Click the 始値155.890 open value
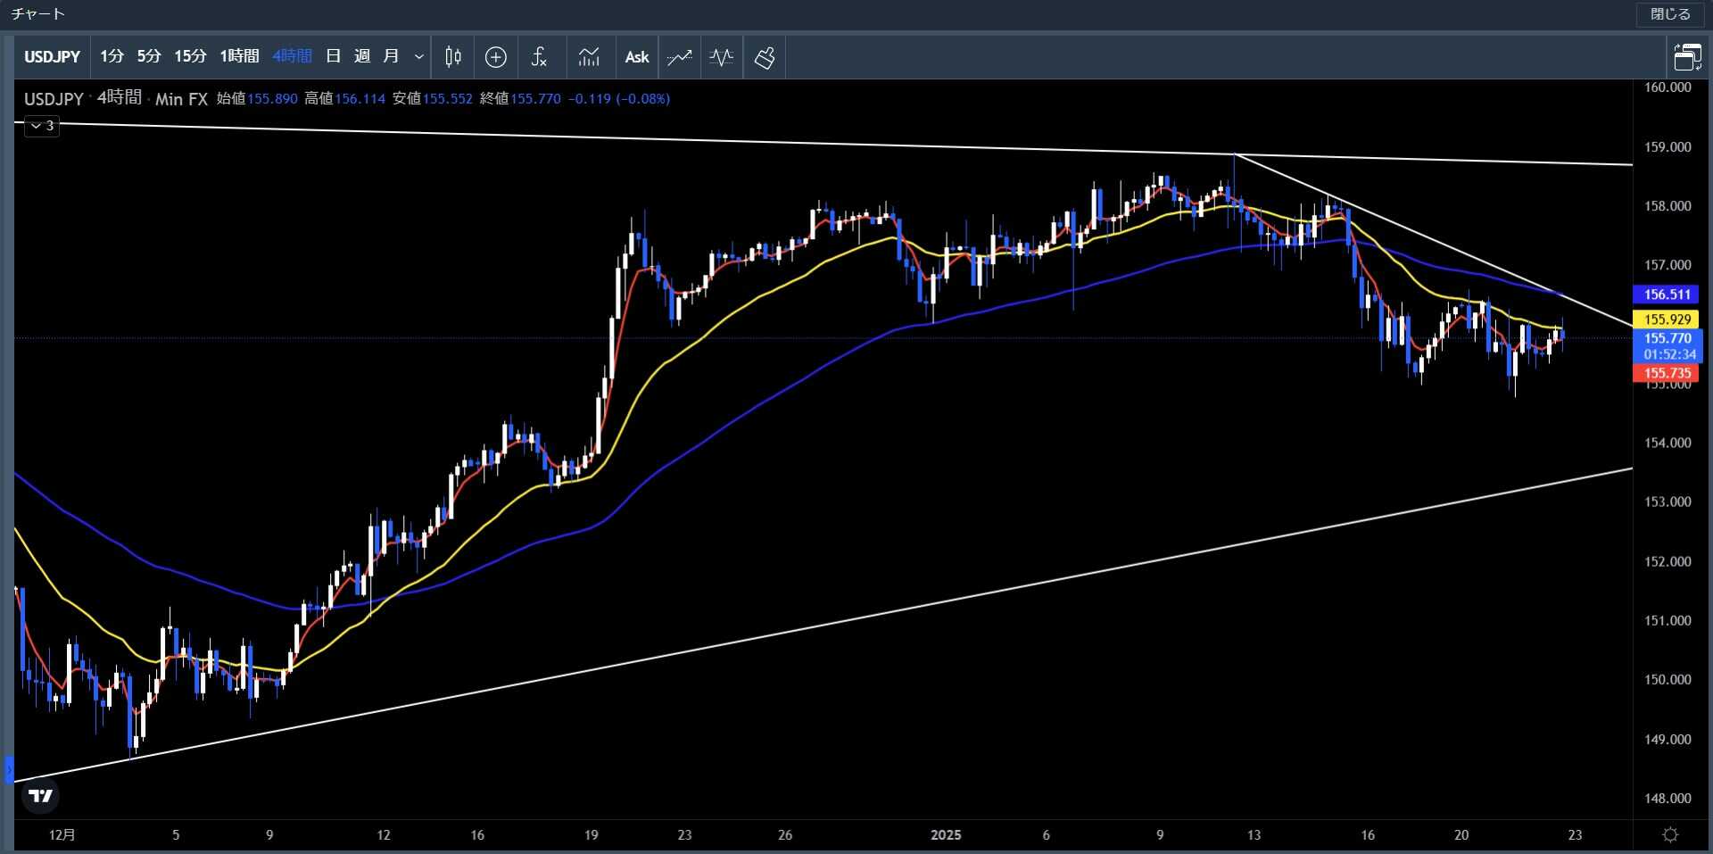Image resolution: width=1713 pixels, height=854 pixels. (x=257, y=99)
